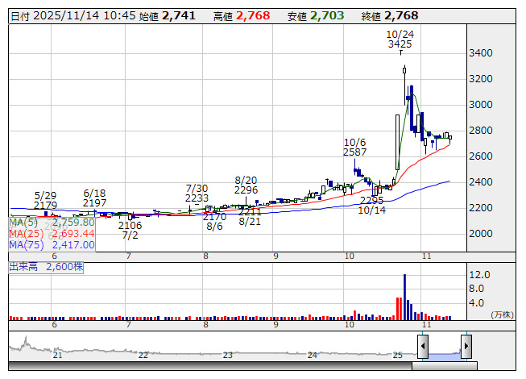Click the MA(5) legend label
The width and height of the screenshot is (526, 379).
pos(26,222)
